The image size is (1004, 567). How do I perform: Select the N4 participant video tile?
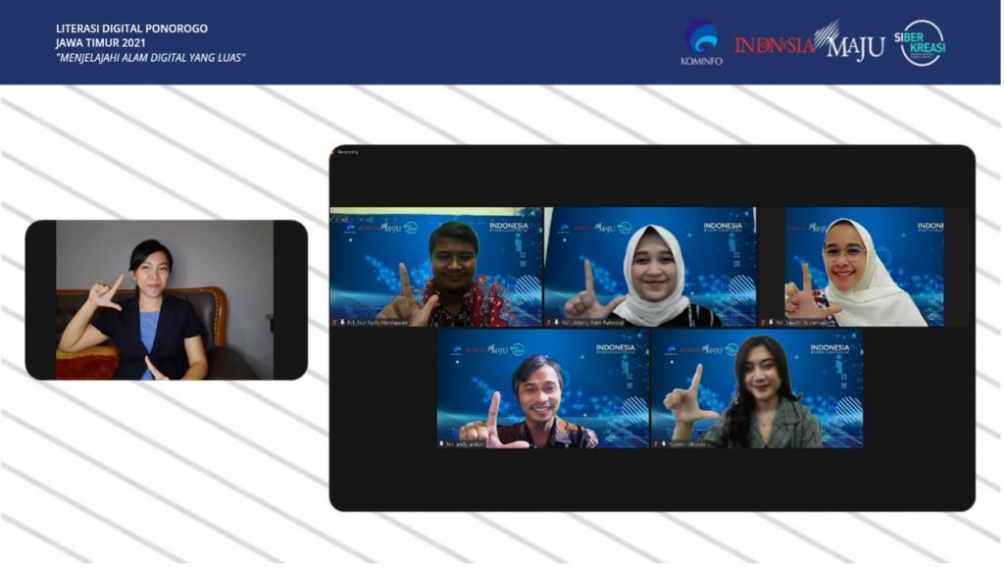(542, 387)
